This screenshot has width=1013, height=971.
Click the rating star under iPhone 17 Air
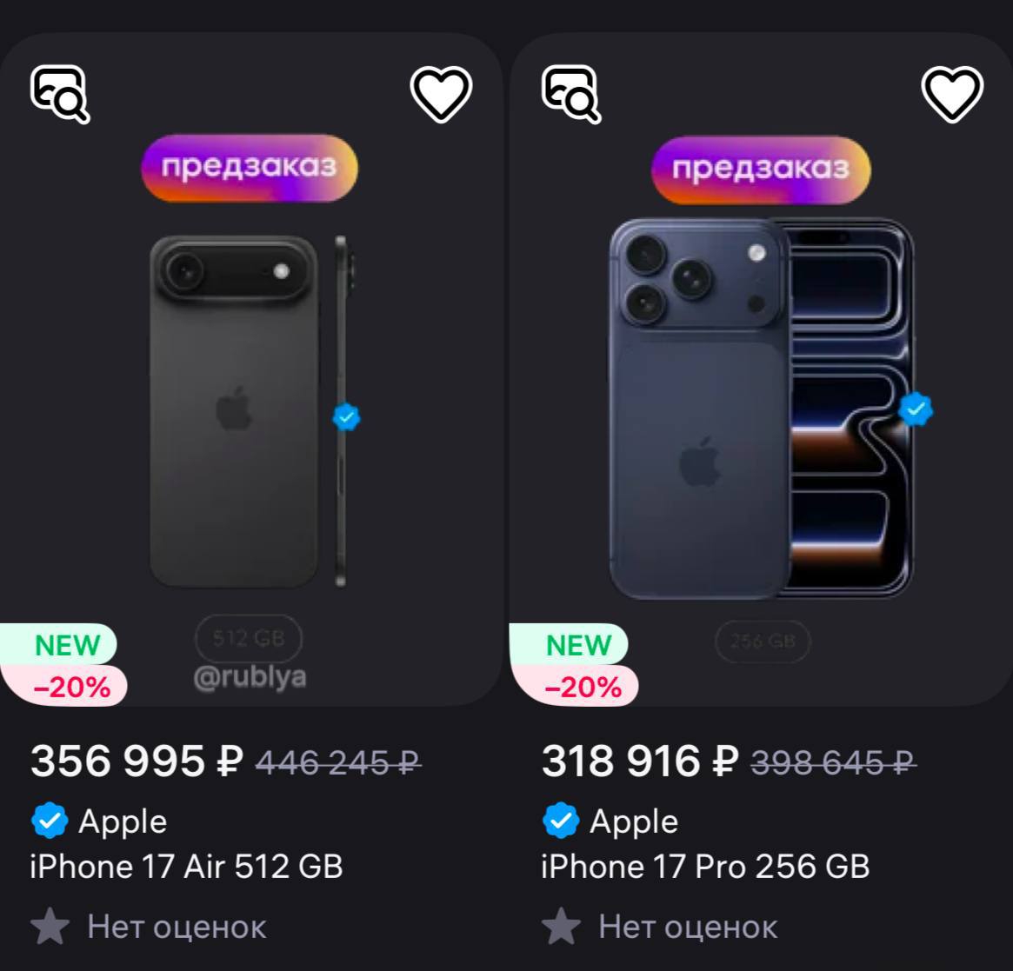[x=50, y=927]
